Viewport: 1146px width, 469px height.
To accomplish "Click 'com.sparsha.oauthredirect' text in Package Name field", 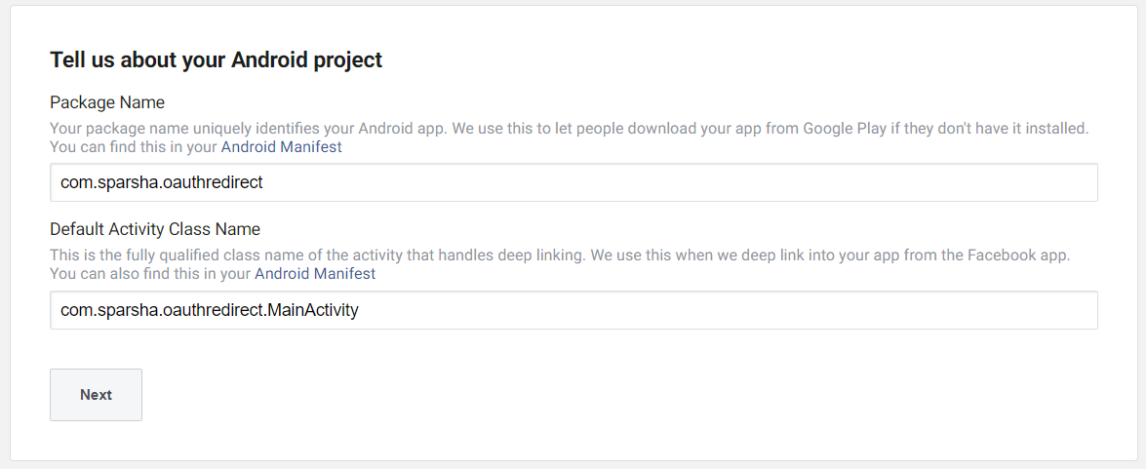I will pos(162,182).
